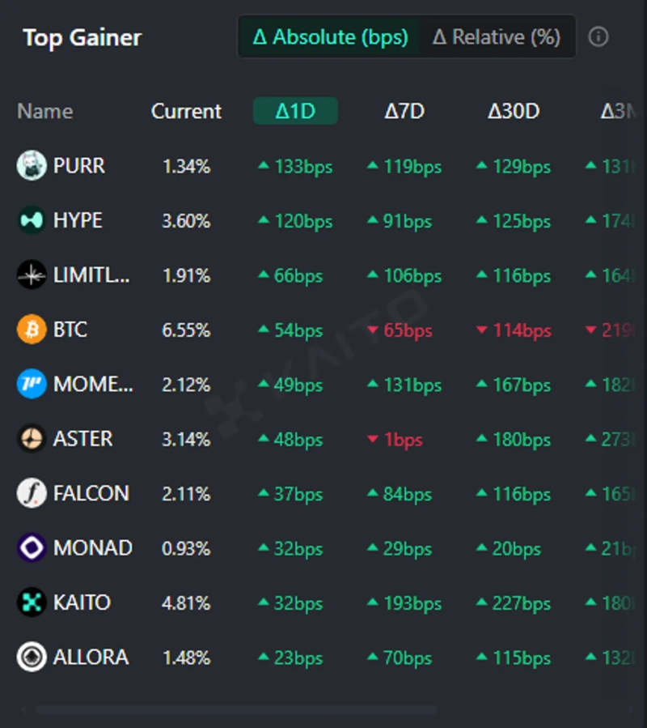Click the Name column header
Image resolution: width=647 pixels, height=728 pixels.
click(44, 111)
